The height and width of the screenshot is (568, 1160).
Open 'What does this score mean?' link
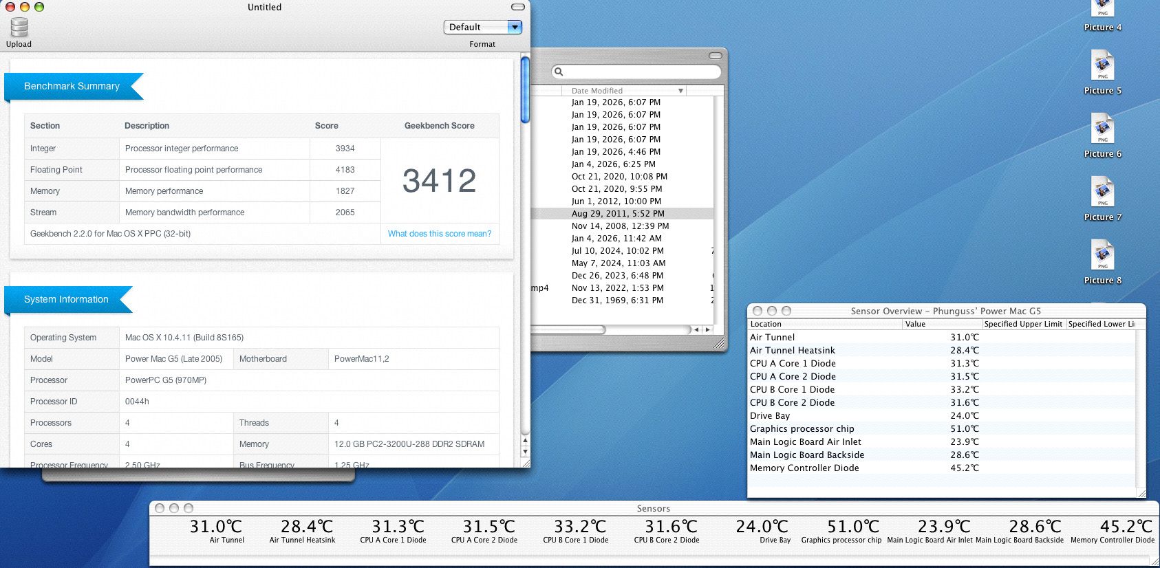coord(440,234)
